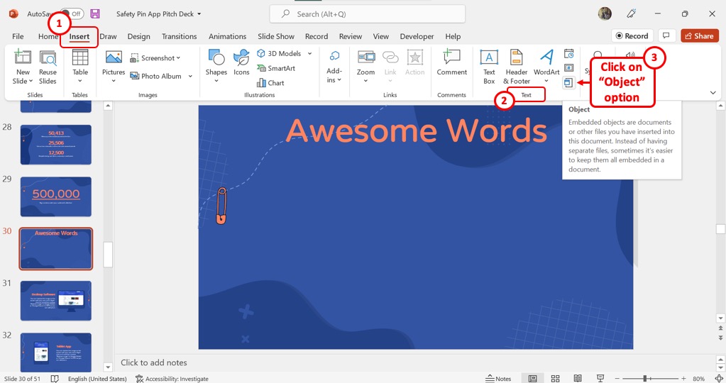Expand the WordArt dropdown arrow
This screenshot has height=383, width=726.
[x=546, y=81]
